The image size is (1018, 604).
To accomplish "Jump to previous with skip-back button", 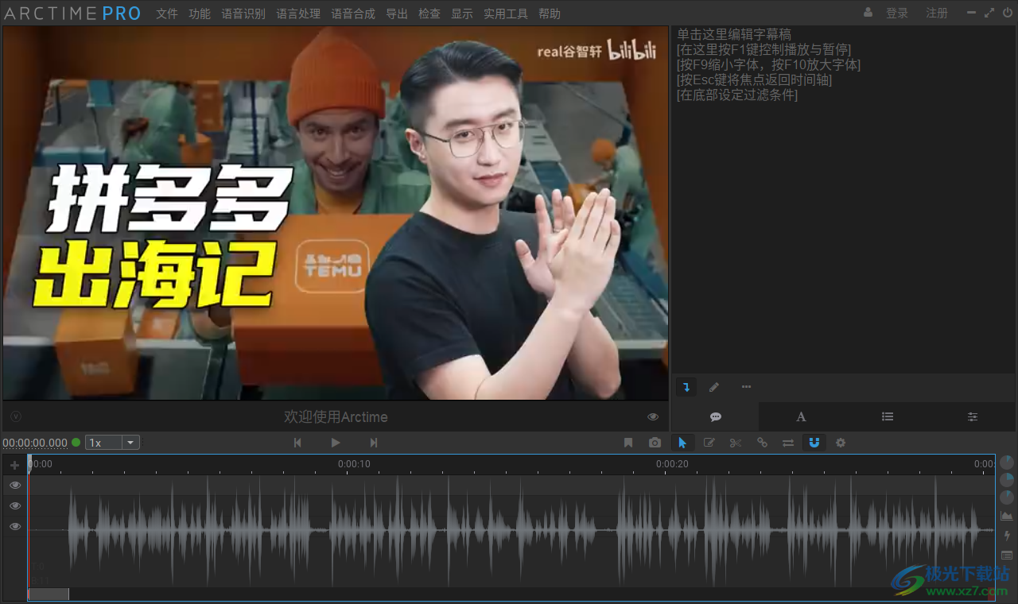I will [297, 443].
